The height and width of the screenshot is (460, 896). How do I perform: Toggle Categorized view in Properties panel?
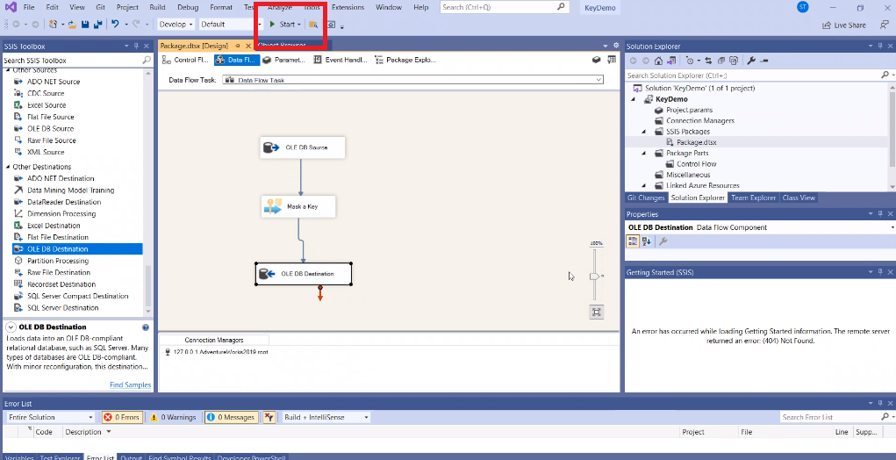pos(633,241)
